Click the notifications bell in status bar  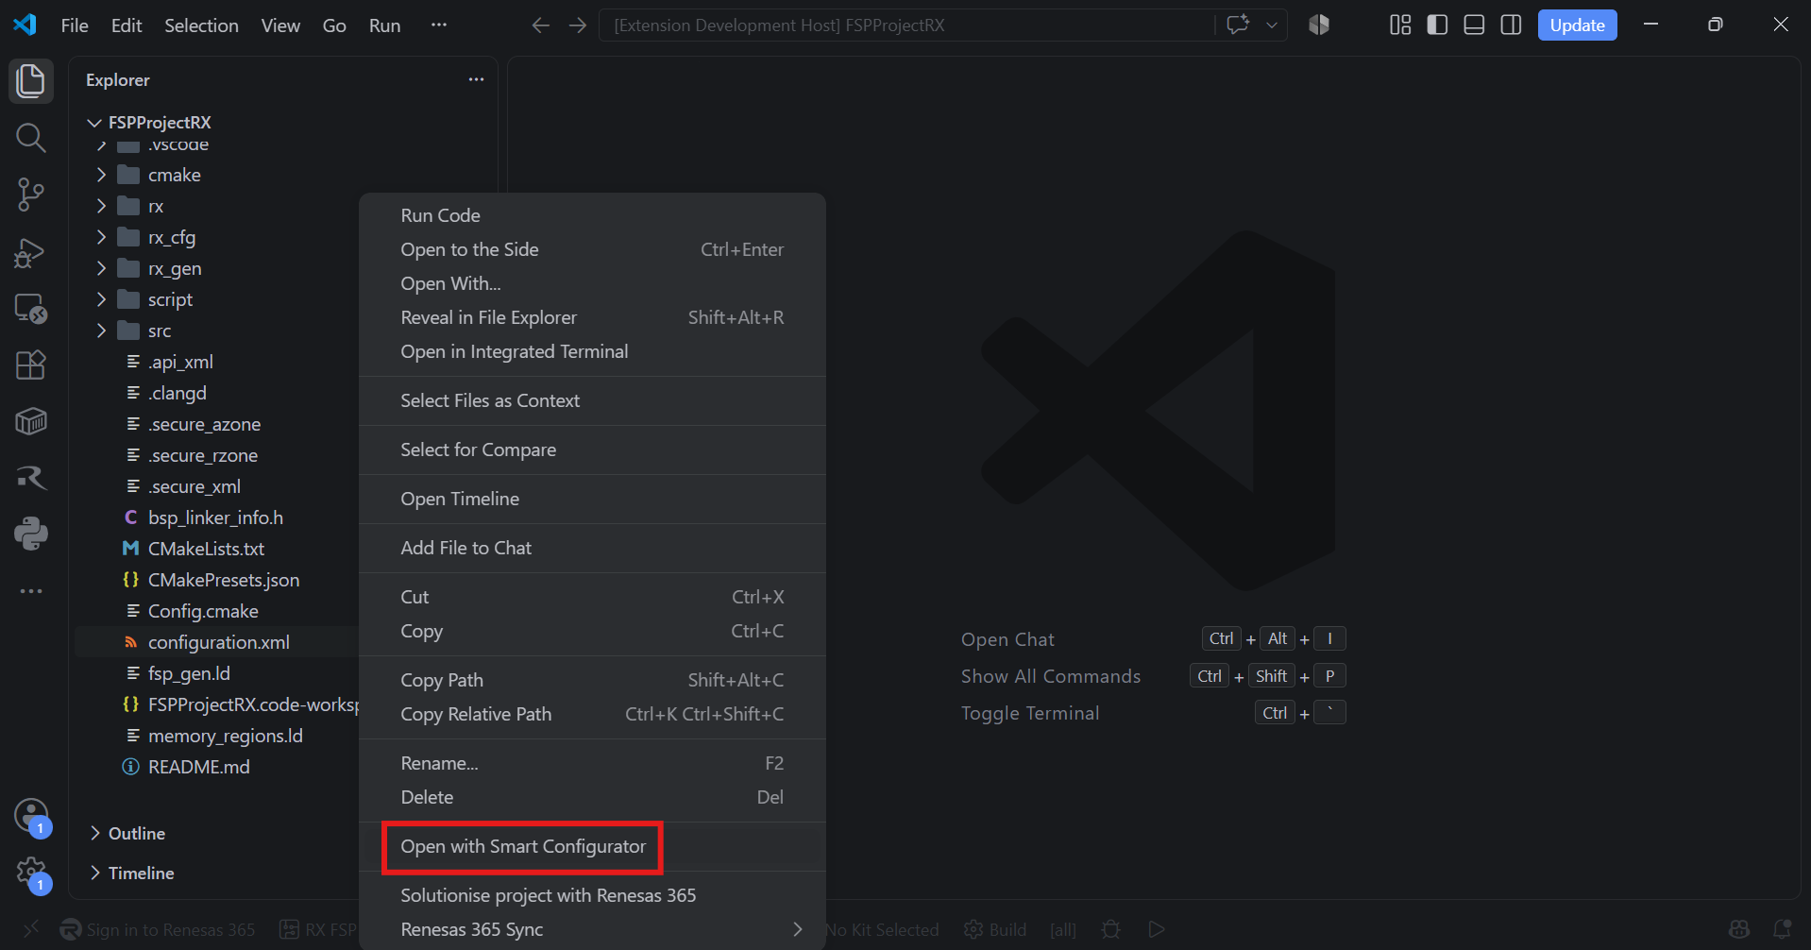[x=1782, y=929]
